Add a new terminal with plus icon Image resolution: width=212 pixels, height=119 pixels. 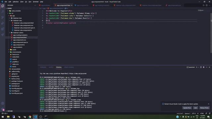[x=196, y=67]
